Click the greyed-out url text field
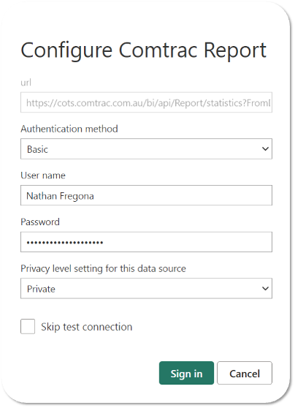This screenshot has height=408, width=295. (146, 102)
